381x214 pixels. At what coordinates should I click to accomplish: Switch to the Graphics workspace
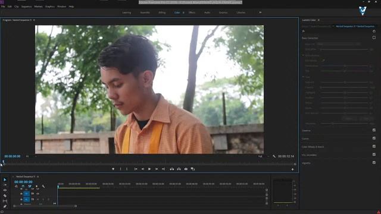tap(223, 12)
